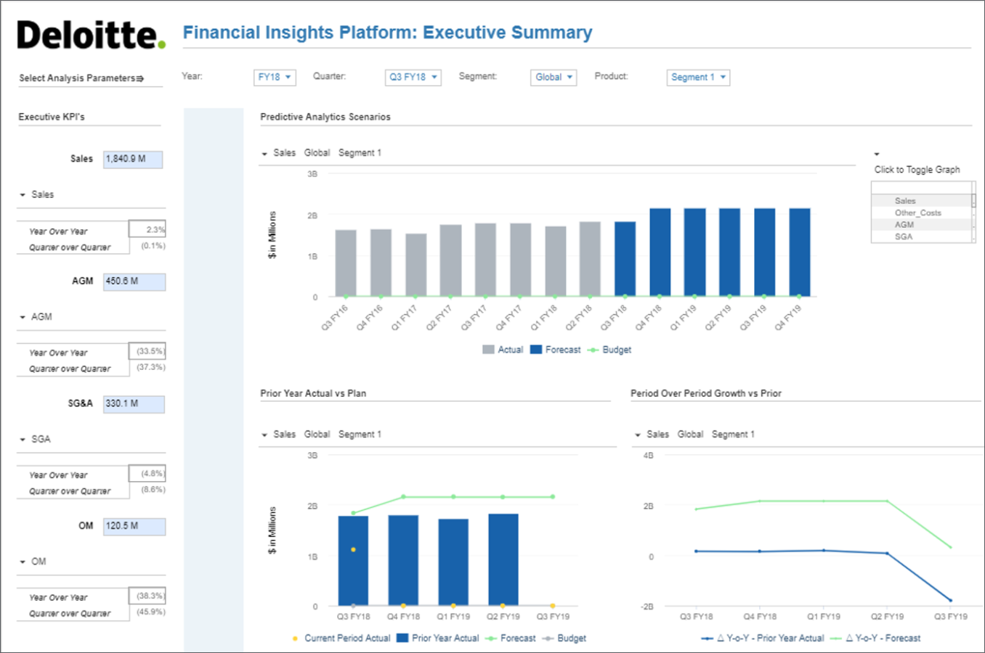Select Sales in the toggle graph list
985x653 pixels.
click(x=905, y=201)
